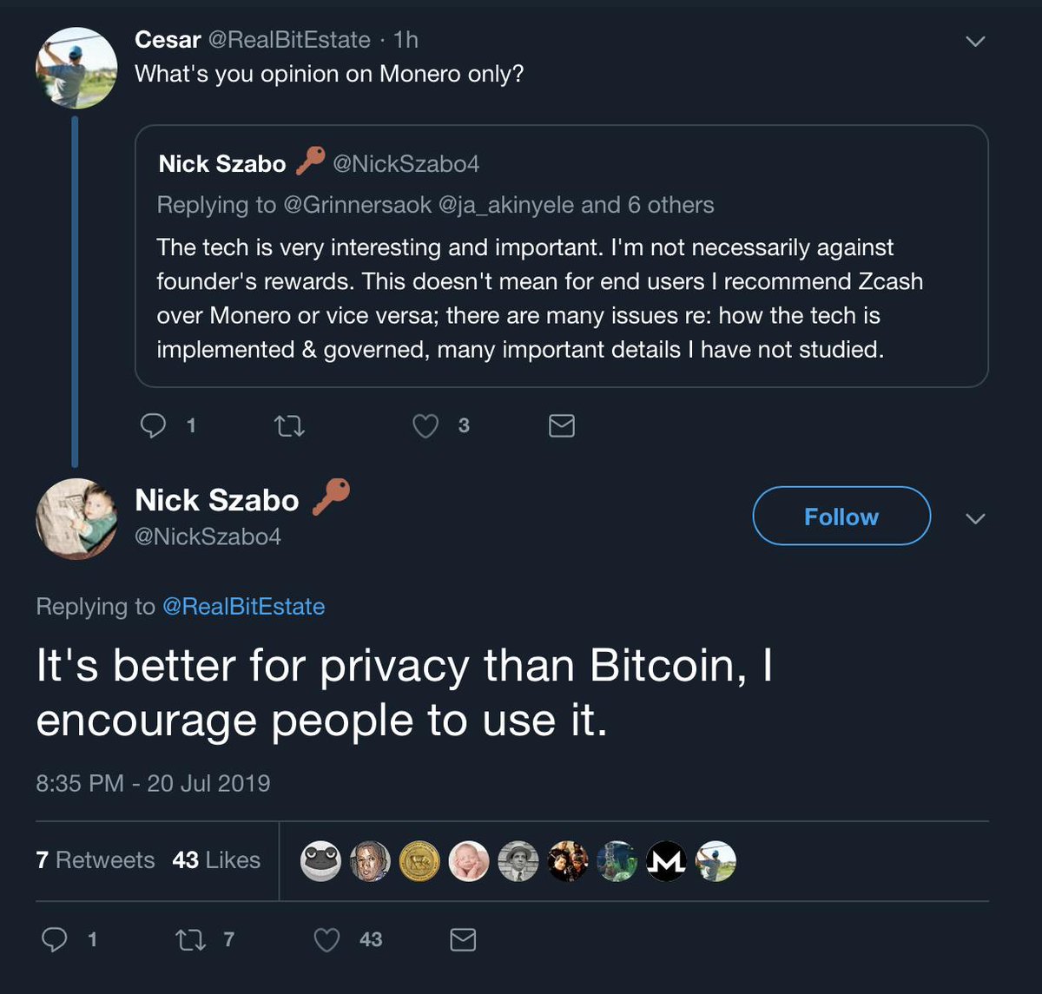Retweet the main tweet with 7 retweets
This screenshot has height=994, width=1042.
[191, 939]
